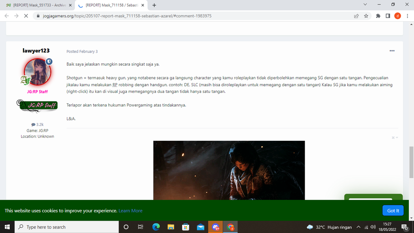Image resolution: width=414 pixels, height=233 pixels.
Task: Open the Chrome extensions puzzle icon
Action: click(x=378, y=16)
